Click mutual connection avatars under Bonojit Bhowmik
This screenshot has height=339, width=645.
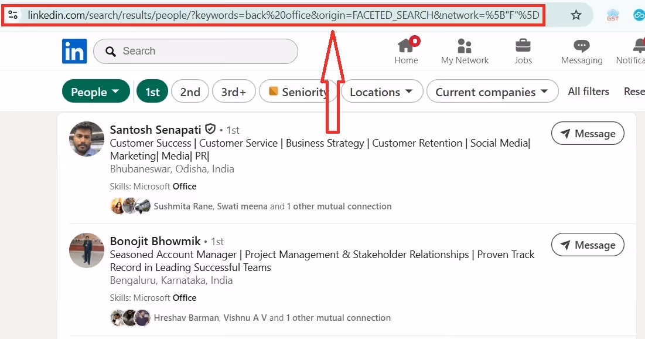pos(131,317)
